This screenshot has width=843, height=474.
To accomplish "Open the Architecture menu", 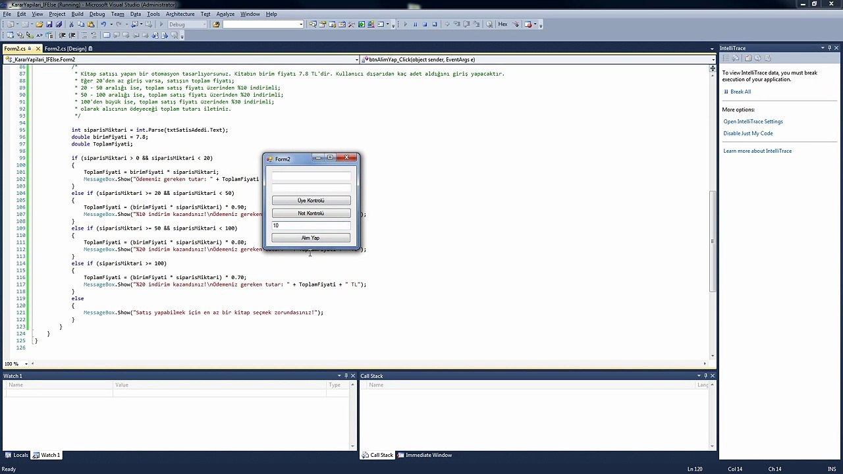I will tap(180, 14).
